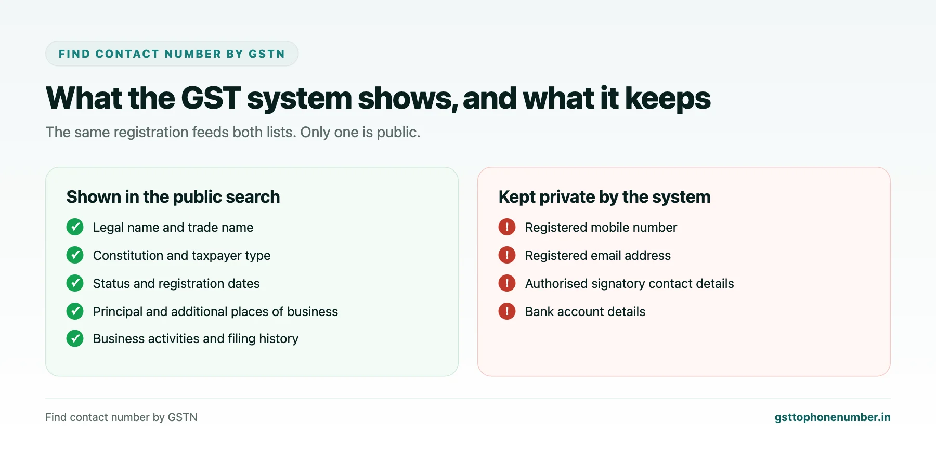The height and width of the screenshot is (460, 936).
Task: Click the green check beside Constitution and taxpayer type
Action: (75, 255)
